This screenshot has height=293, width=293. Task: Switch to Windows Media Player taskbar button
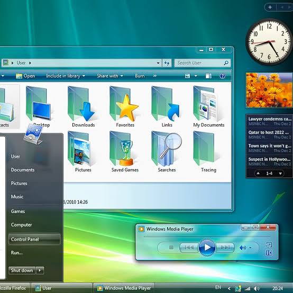(x=124, y=288)
